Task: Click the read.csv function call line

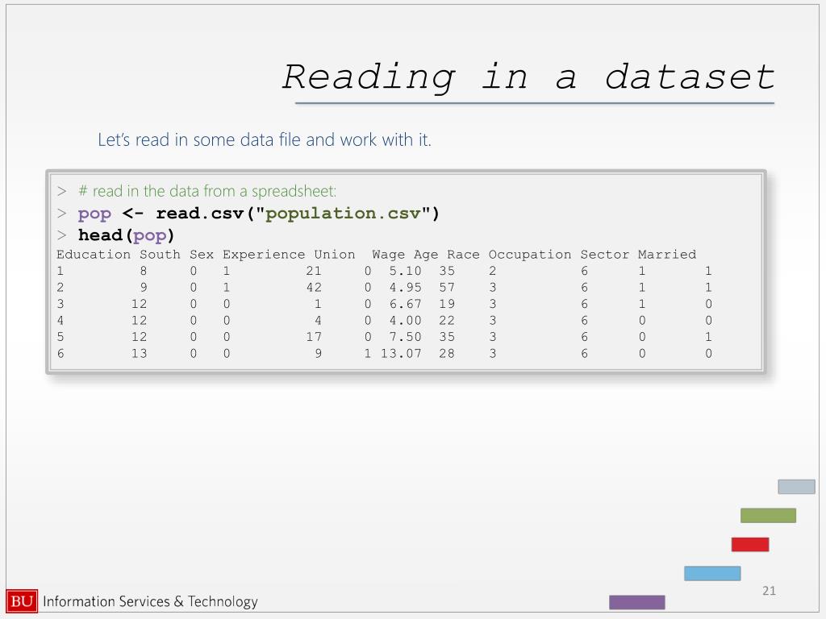Action: pos(258,213)
